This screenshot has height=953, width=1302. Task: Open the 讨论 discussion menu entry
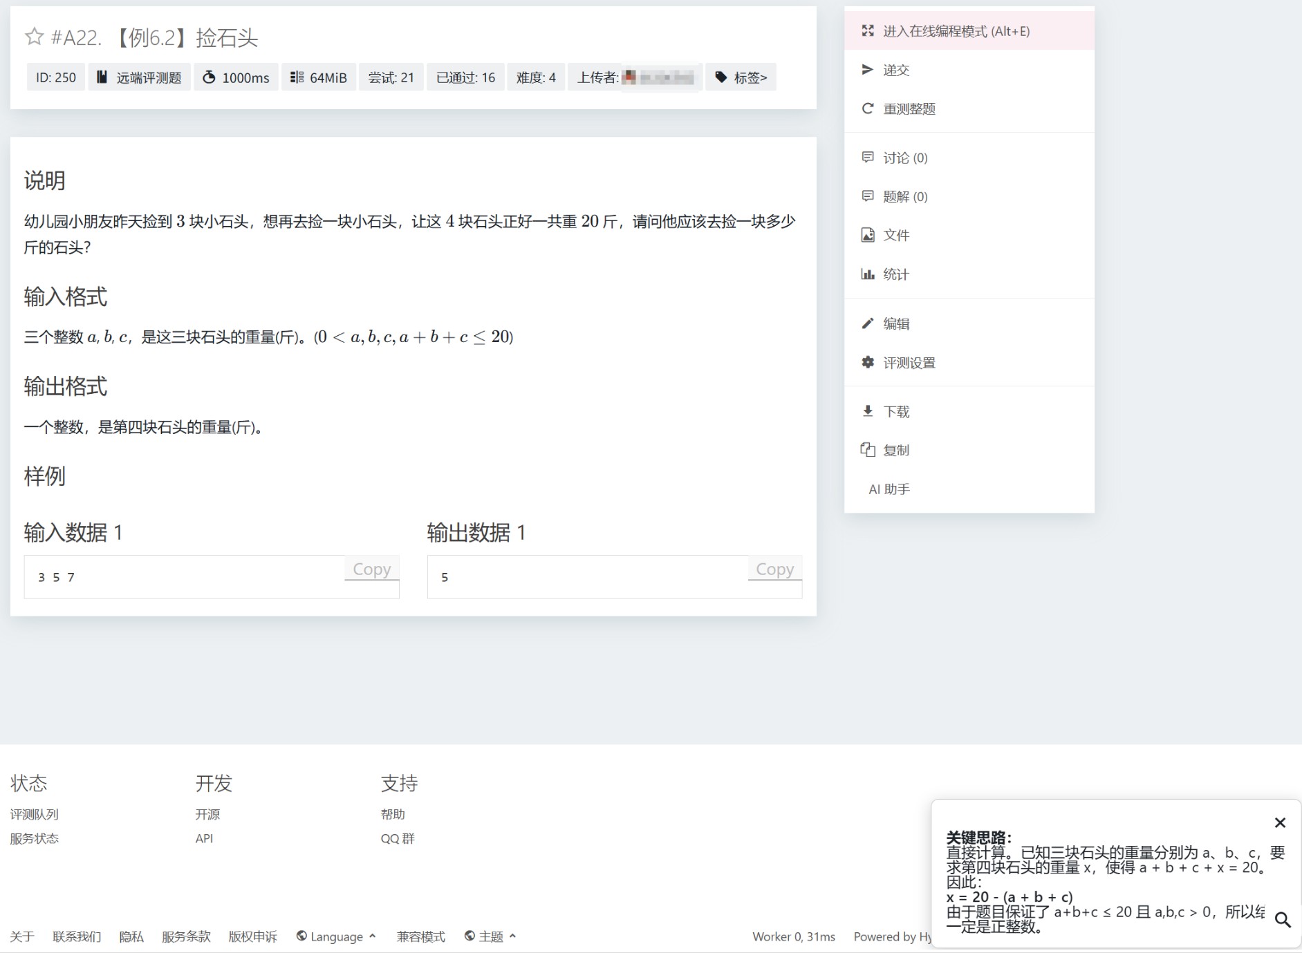coord(904,158)
